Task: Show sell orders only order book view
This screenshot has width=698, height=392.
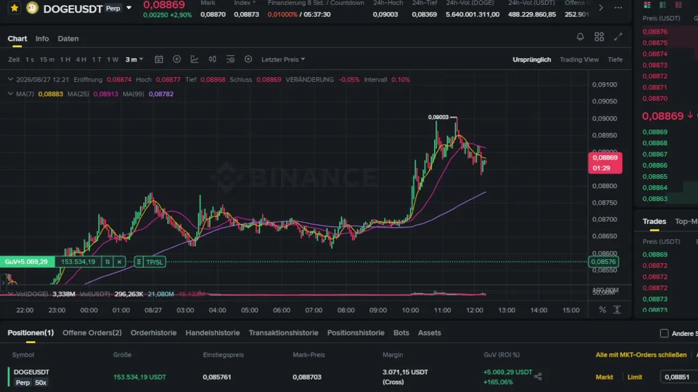Action: coord(678,5)
